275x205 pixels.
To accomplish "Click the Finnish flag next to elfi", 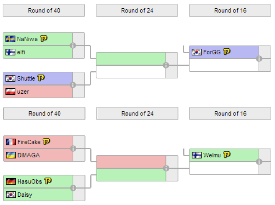I will tap(10, 52).
